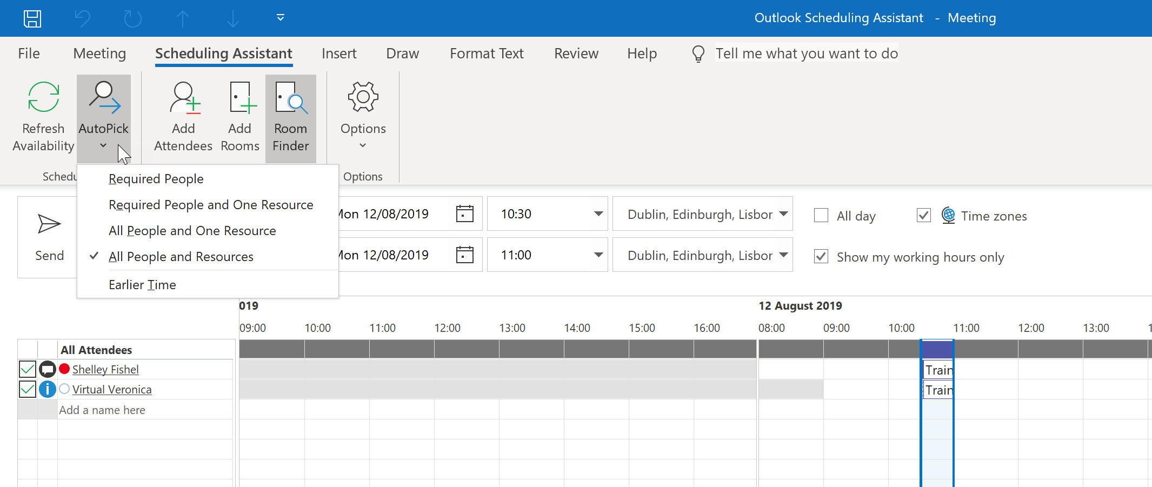Viewport: 1152px width, 487px height.
Task: Switch to the Meeting tab
Action: pos(99,54)
